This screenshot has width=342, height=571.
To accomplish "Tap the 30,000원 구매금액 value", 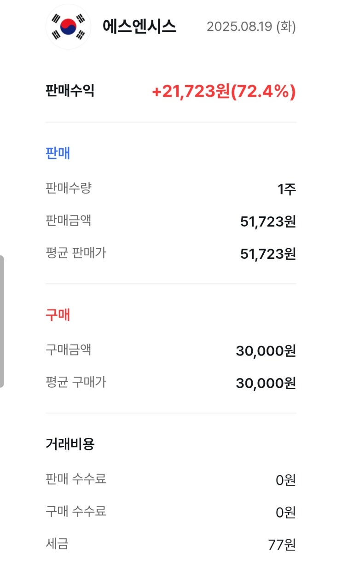I will click(266, 351).
